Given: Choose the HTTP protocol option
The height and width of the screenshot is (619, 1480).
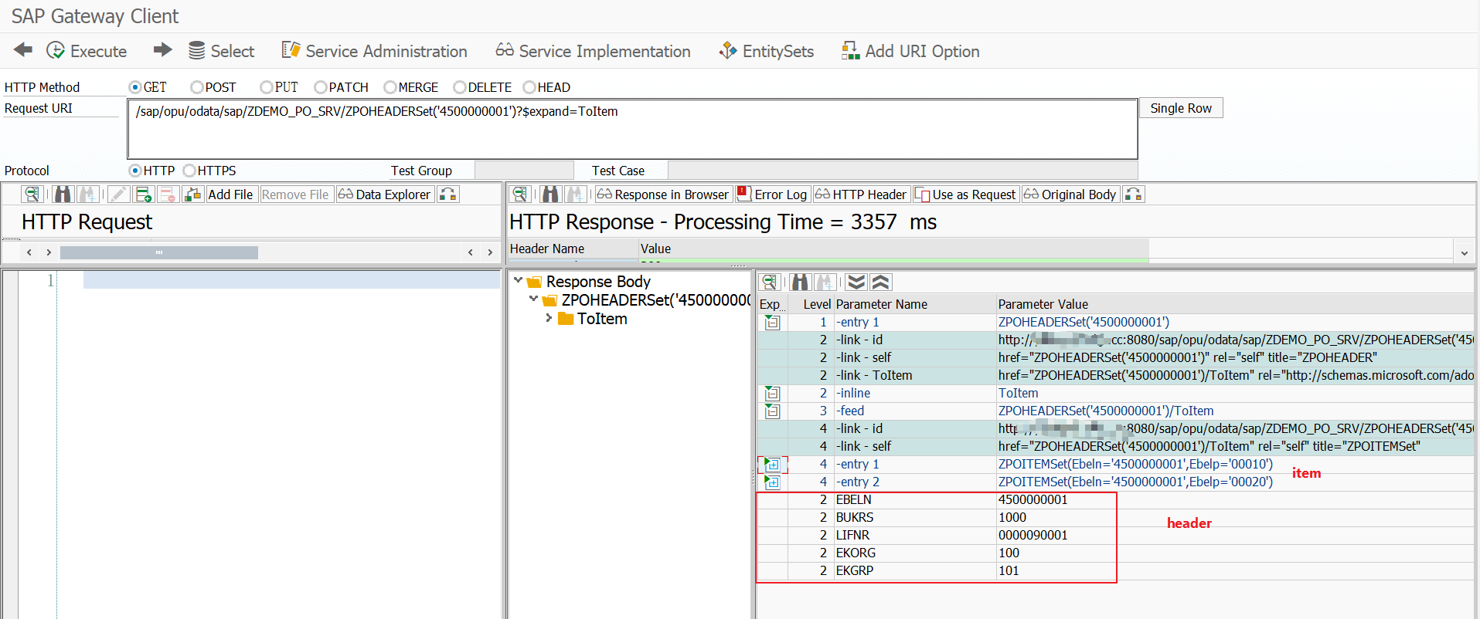Looking at the screenshot, I should [135, 171].
